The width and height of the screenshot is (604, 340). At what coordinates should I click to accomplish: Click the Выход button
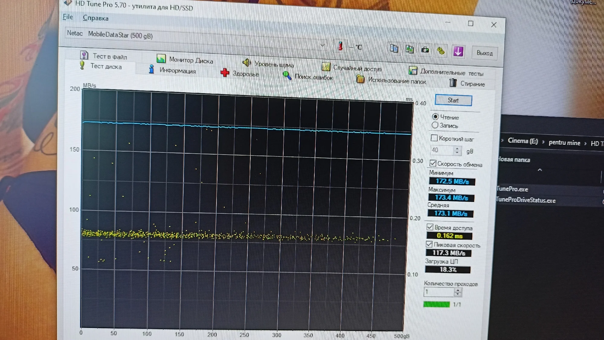(x=484, y=53)
